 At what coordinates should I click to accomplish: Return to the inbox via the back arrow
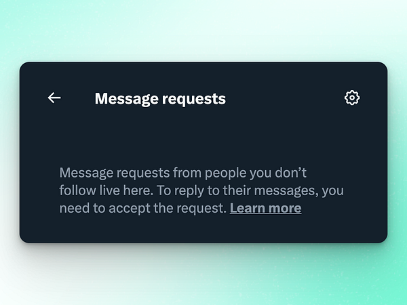pyautogui.click(x=54, y=98)
